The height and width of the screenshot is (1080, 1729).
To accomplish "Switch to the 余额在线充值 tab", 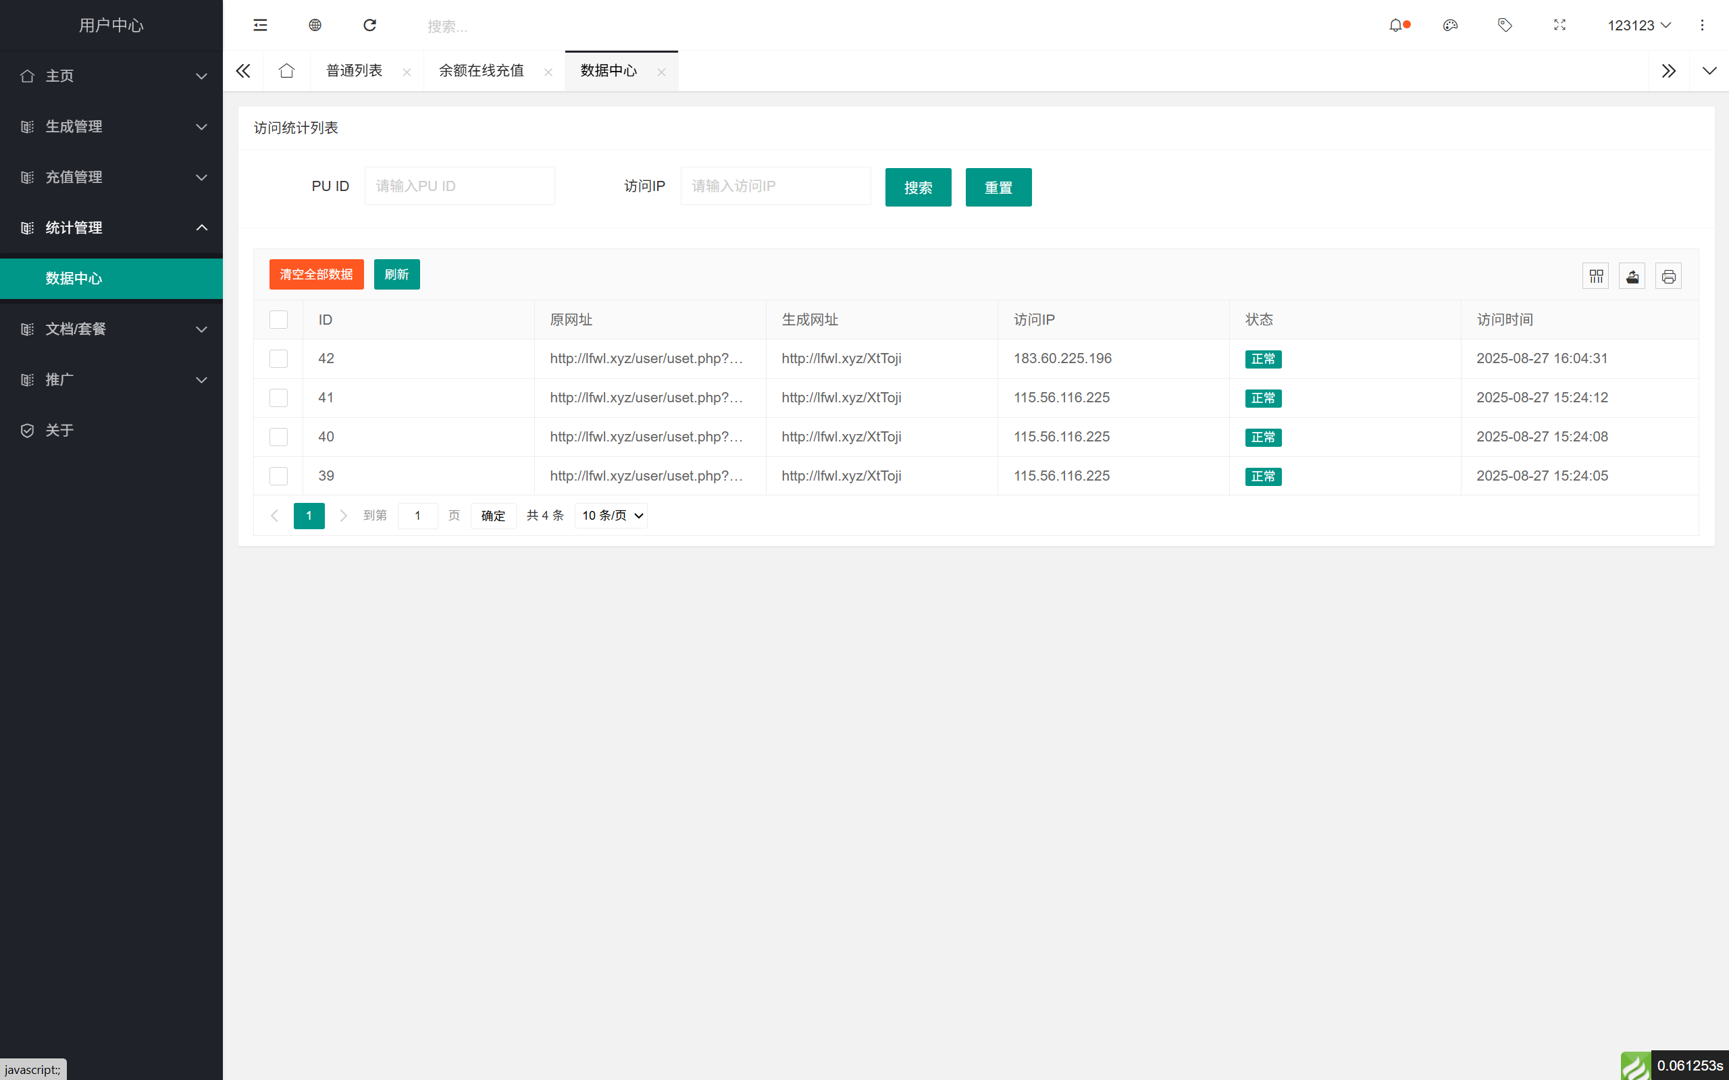I will click(481, 71).
